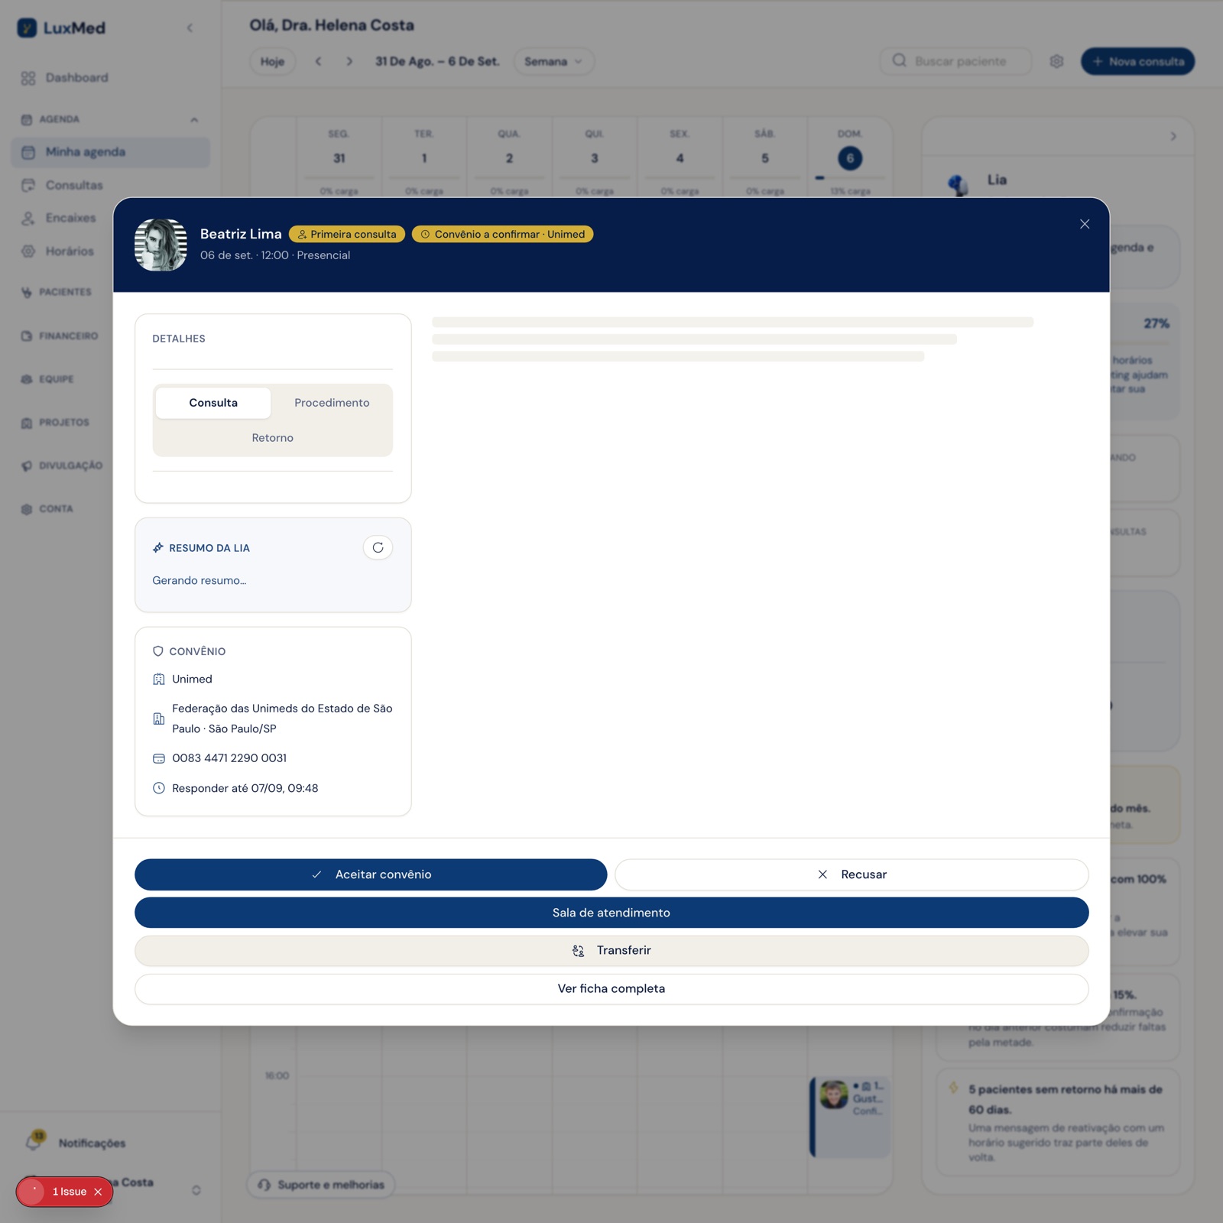Click the Convênio a confirmar Unimed badge
Viewport: 1223px width, 1223px height.
pyautogui.click(x=503, y=234)
